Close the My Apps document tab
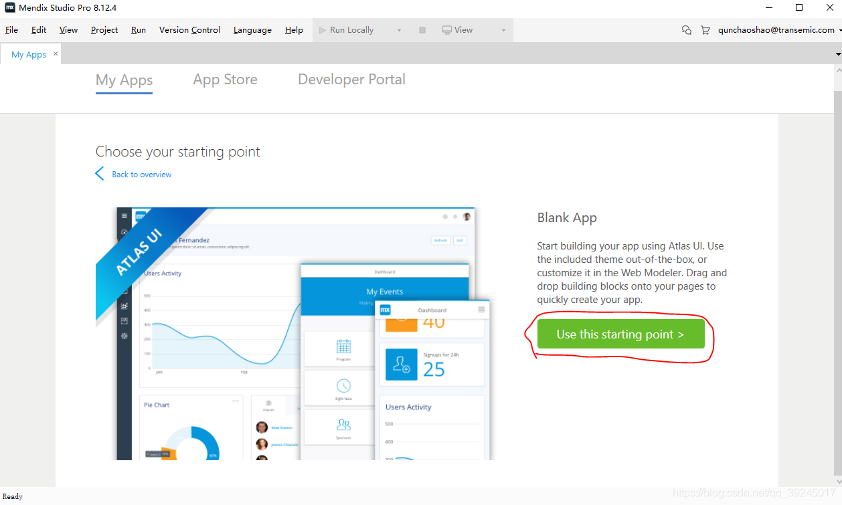 click(56, 54)
